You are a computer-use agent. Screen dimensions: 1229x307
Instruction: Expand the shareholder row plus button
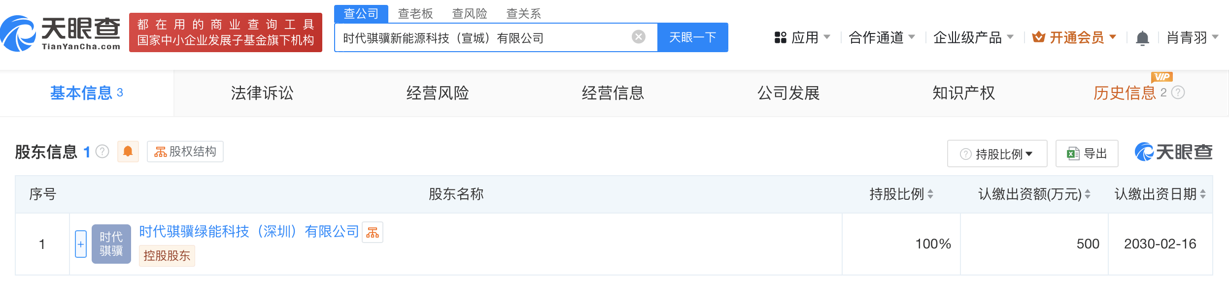pos(81,244)
